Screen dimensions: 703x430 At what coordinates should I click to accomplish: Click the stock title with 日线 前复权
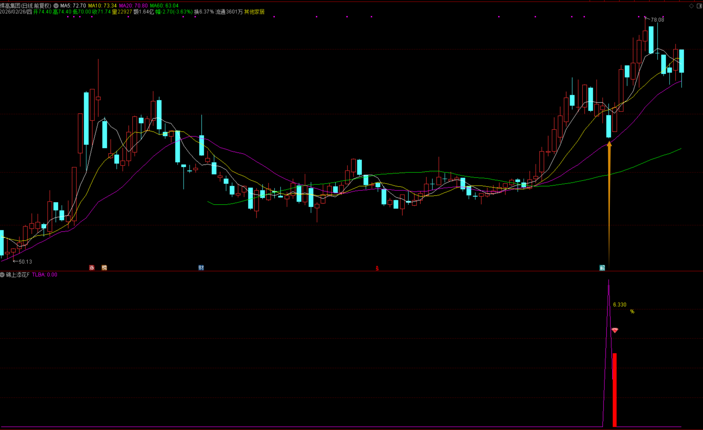point(25,5)
